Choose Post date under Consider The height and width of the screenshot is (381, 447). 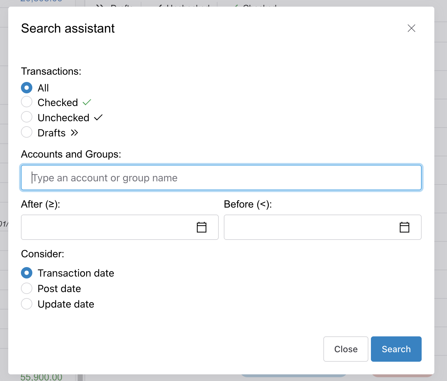coord(27,288)
